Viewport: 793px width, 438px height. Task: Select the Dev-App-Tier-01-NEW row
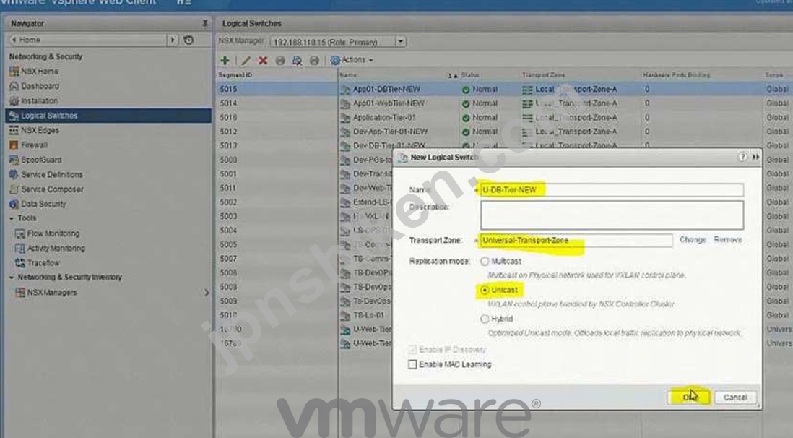pyautogui.click(x=390, y=132)
